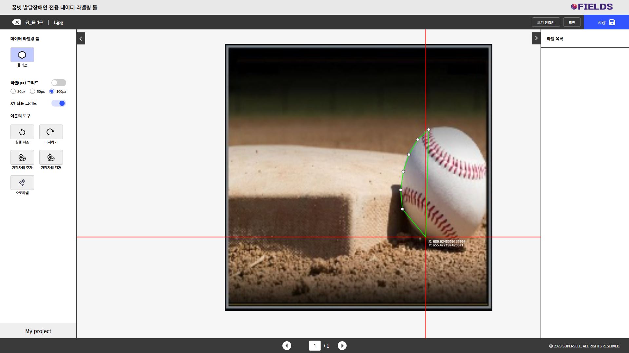629x353 pixels.
Task: Click the 공_폴리곤 project name in the header
Action: [34, 22]
